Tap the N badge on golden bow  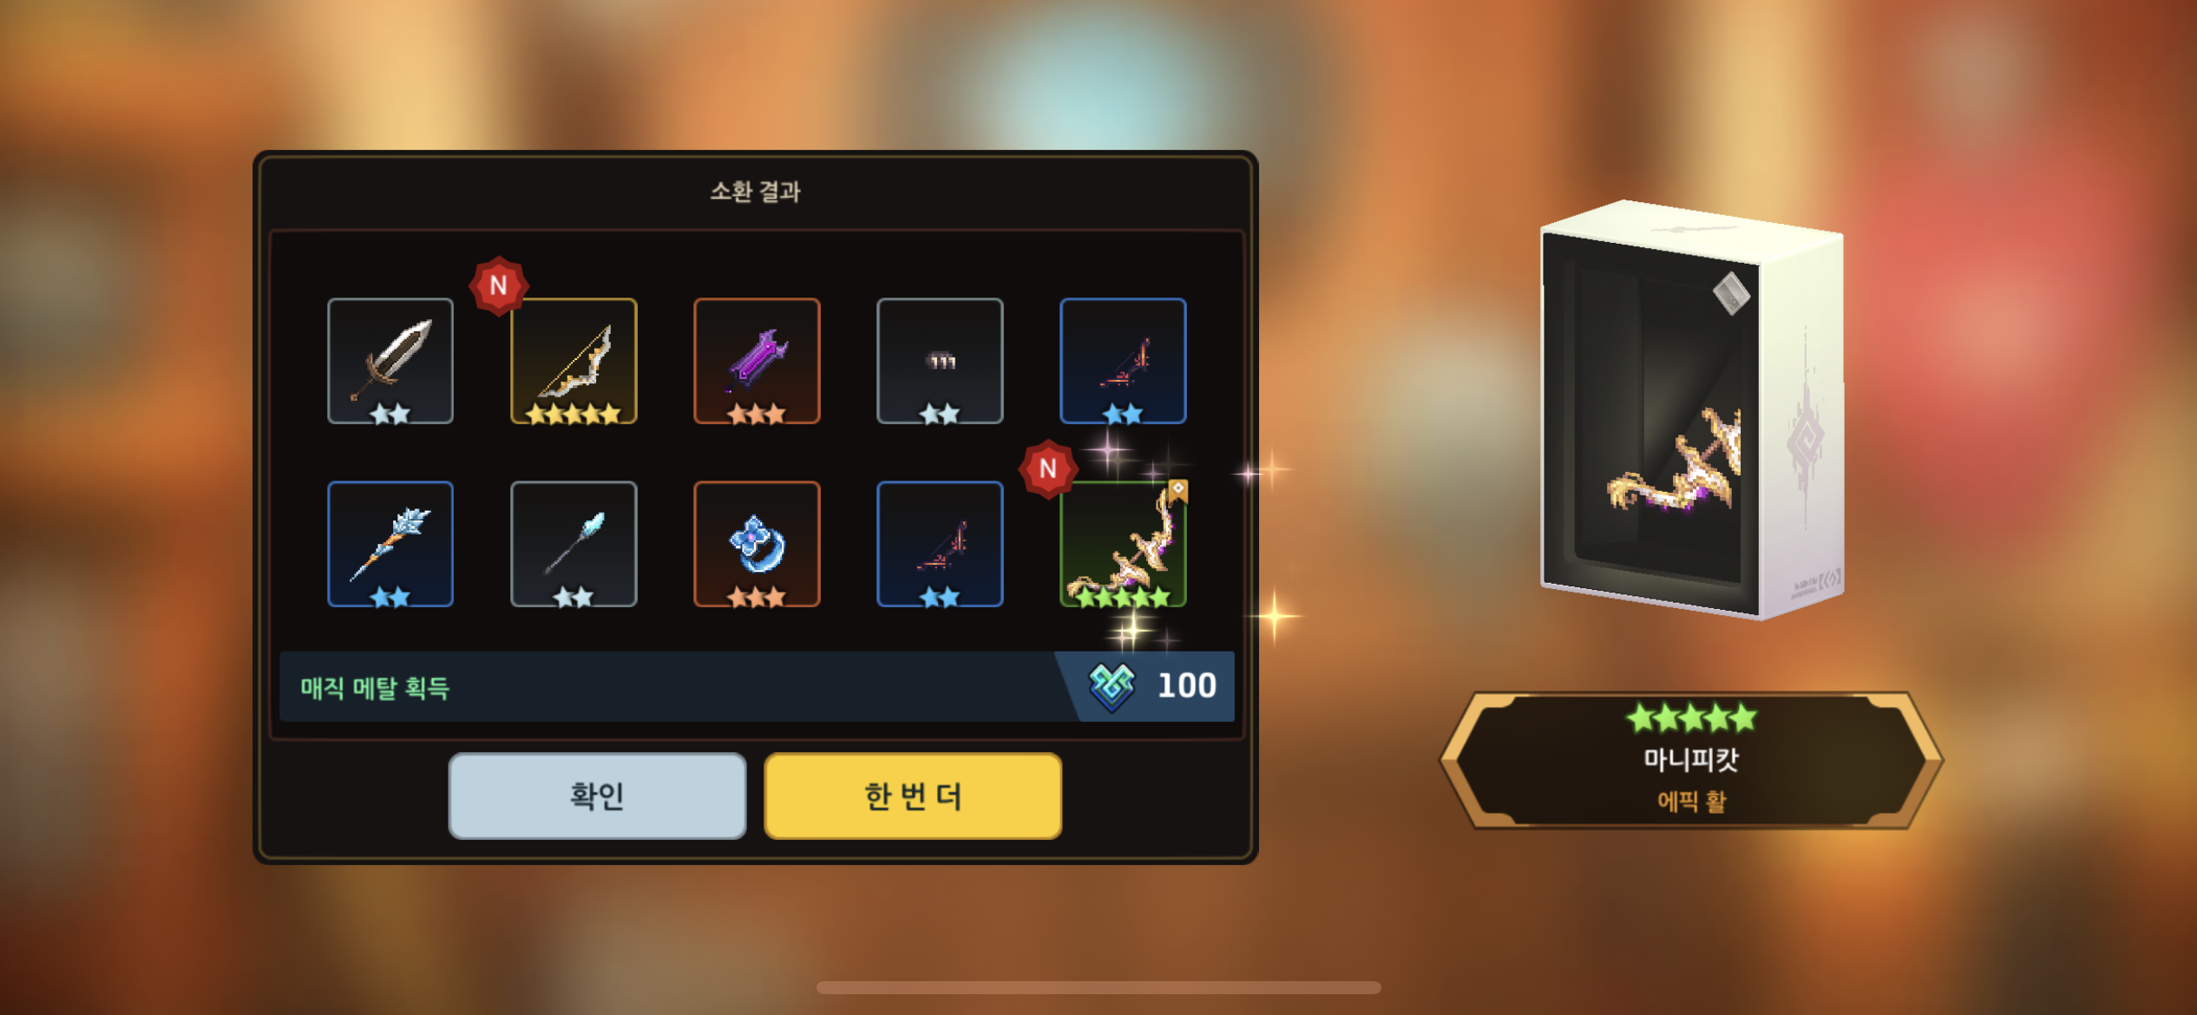pyautogui.click(x=498, y=285)
